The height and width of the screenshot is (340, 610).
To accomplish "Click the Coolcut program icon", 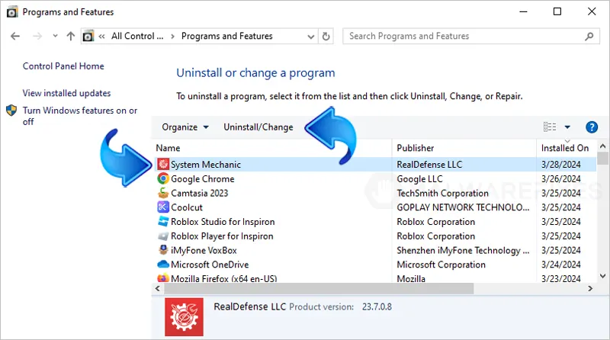I will pos(163,207).
